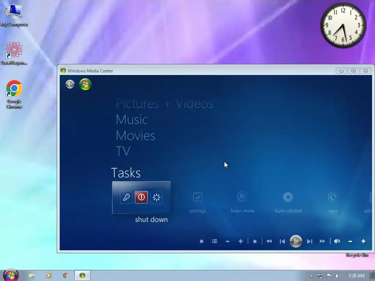Screen dimensions: 375x281
Task: Select TV in main menu
Action: click(x=123, y=151)
